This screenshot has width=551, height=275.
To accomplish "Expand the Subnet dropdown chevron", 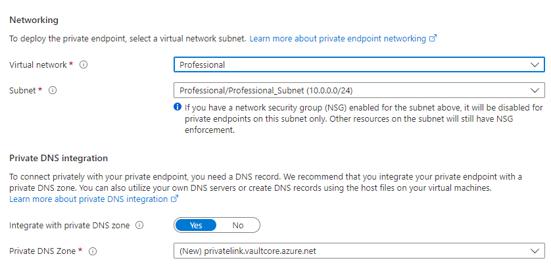I will tap(535, 90).
